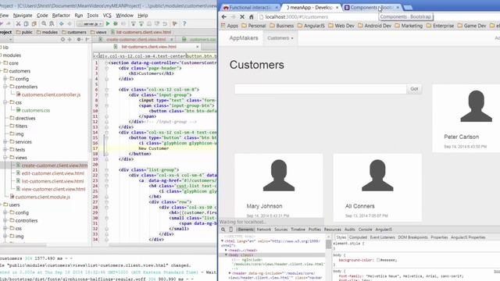The image size is (500, 281).
Task: Open the server.js run configuration dropdown
Action: click(90, 24)
